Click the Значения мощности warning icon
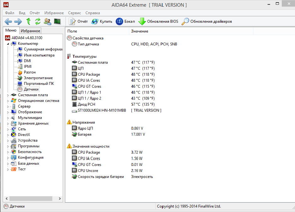This screenshot has height=212, width=295. [69, 146]
